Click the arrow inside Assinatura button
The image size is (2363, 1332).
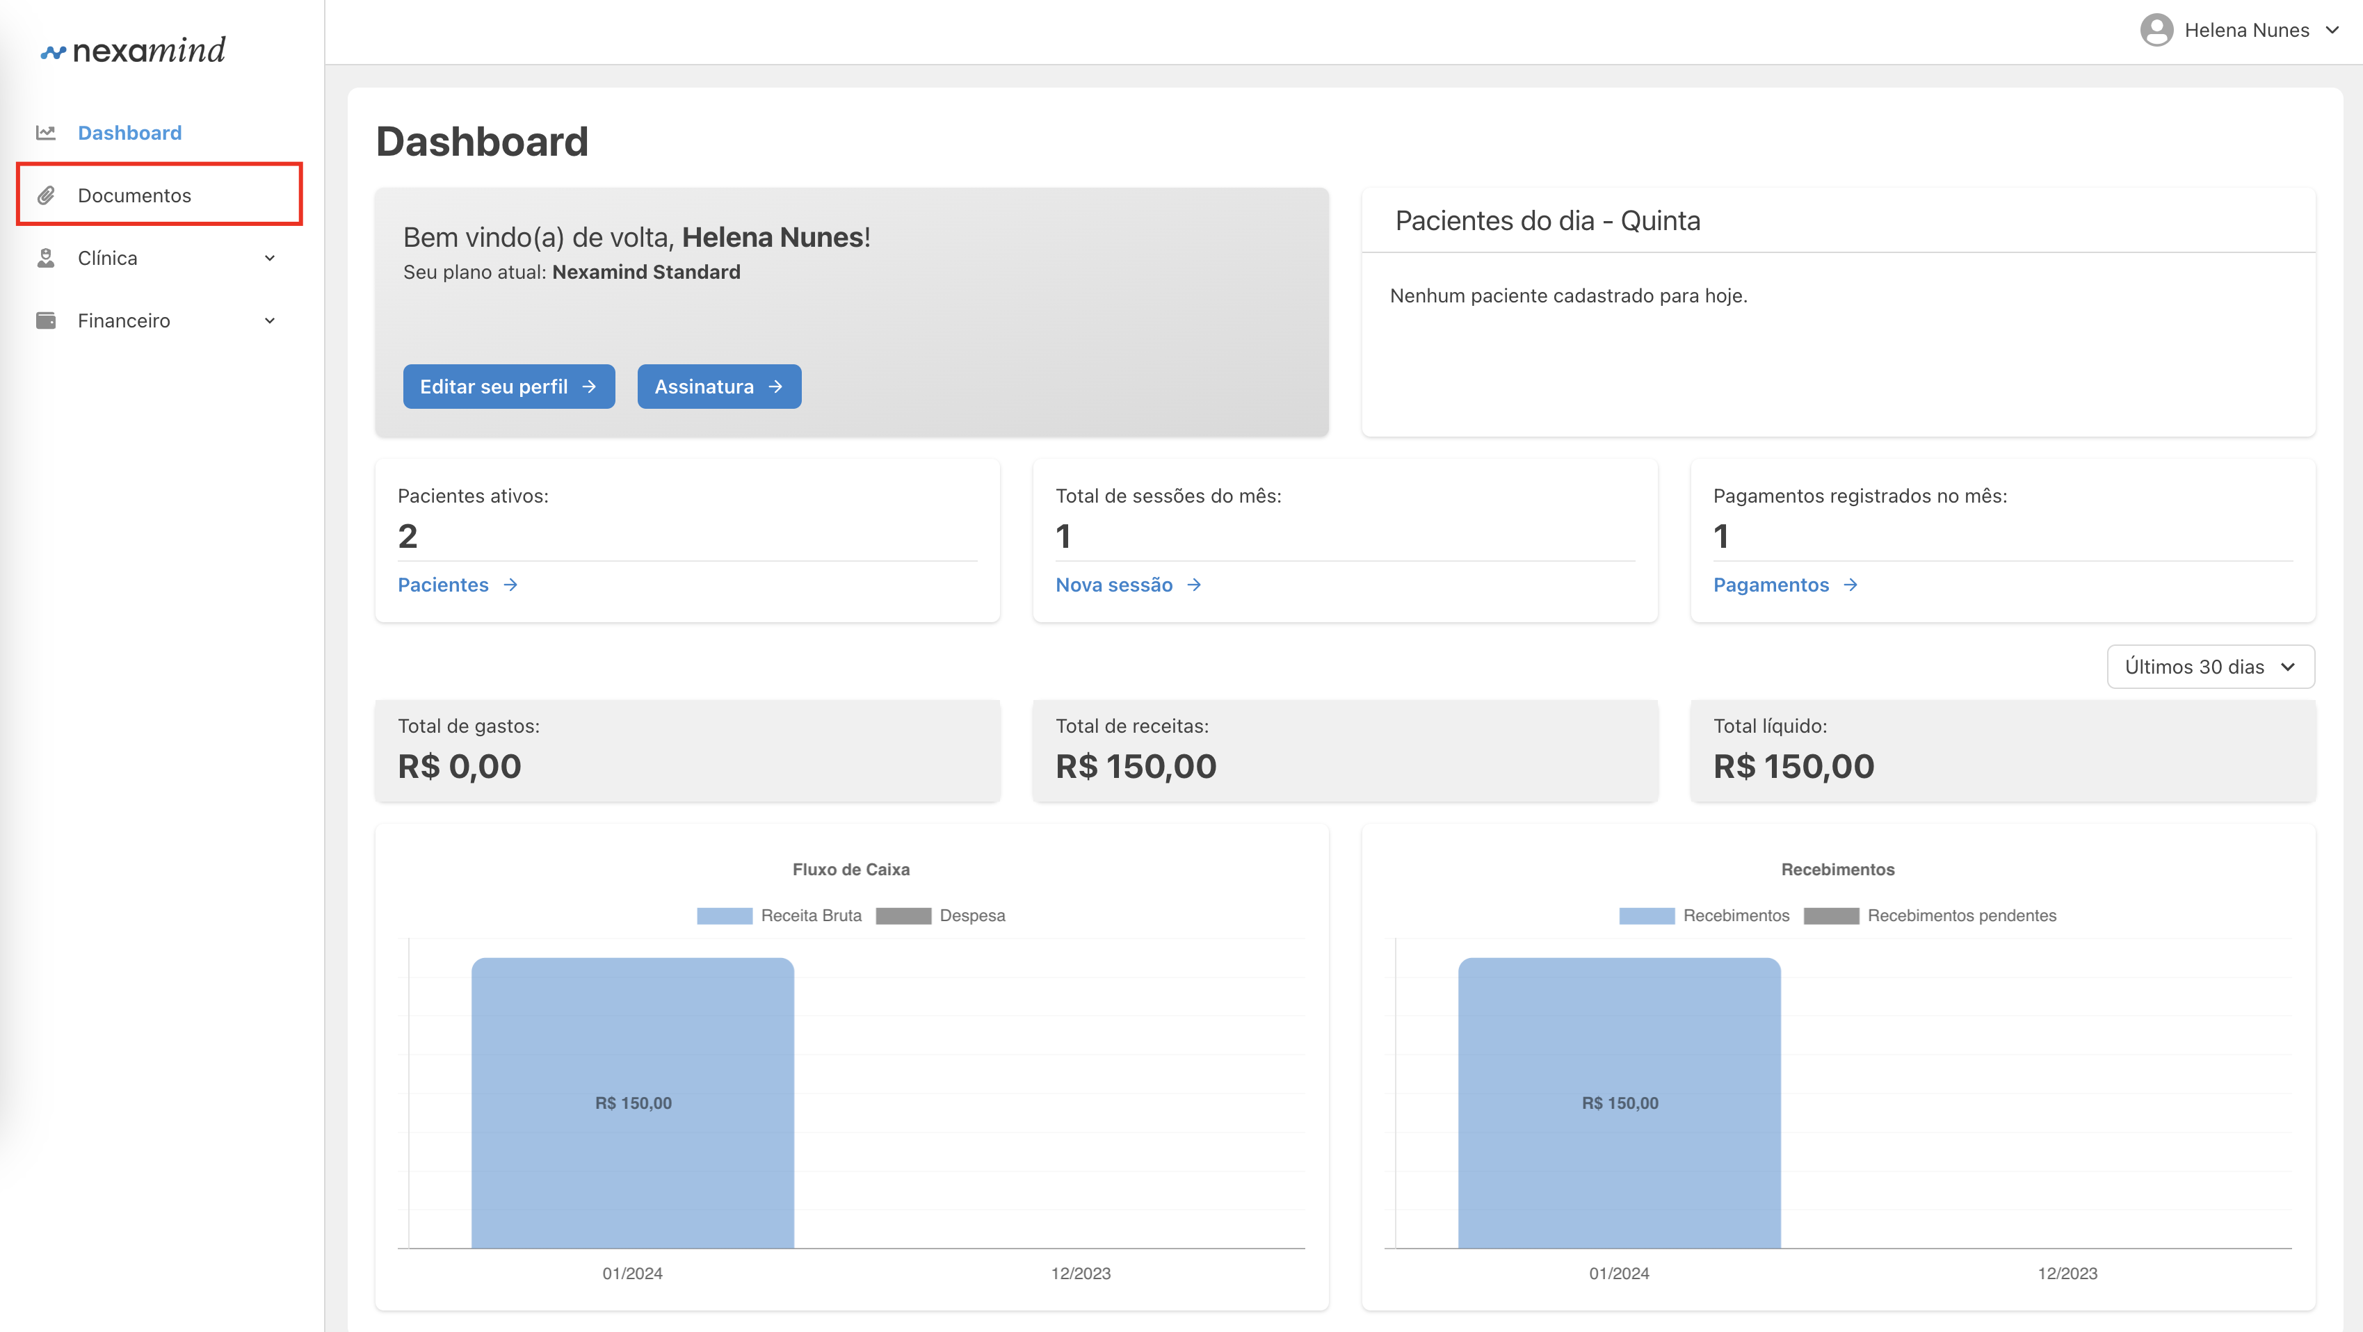pyautogui.click(x=776, y=387)
